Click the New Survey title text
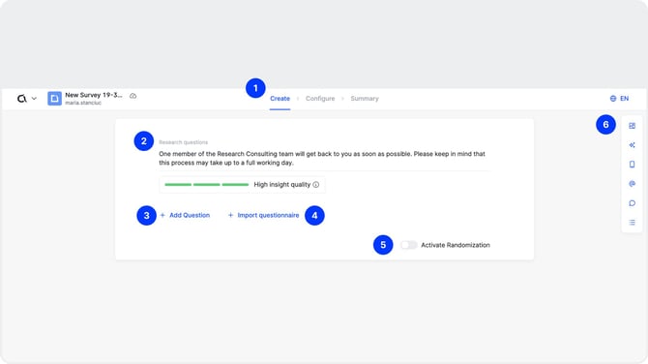Viewport: 648px width, 364px height. tap(94, 95)
